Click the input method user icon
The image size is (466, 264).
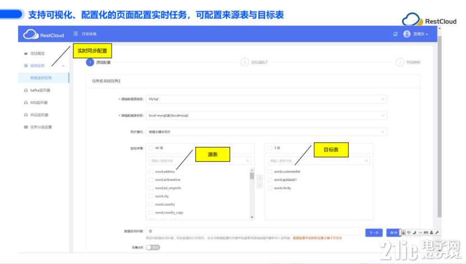pyautogui.click(x=432, y=232)
